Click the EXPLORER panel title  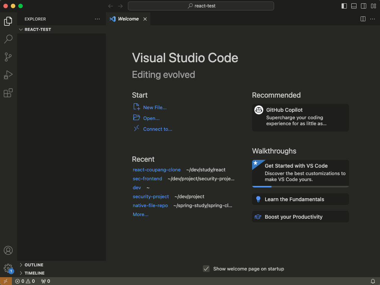(35, 19)
